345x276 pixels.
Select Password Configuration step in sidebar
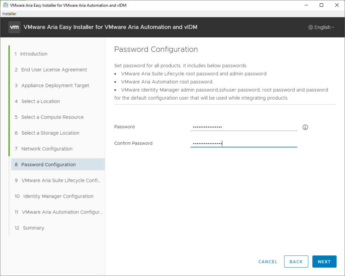(49, 165)
